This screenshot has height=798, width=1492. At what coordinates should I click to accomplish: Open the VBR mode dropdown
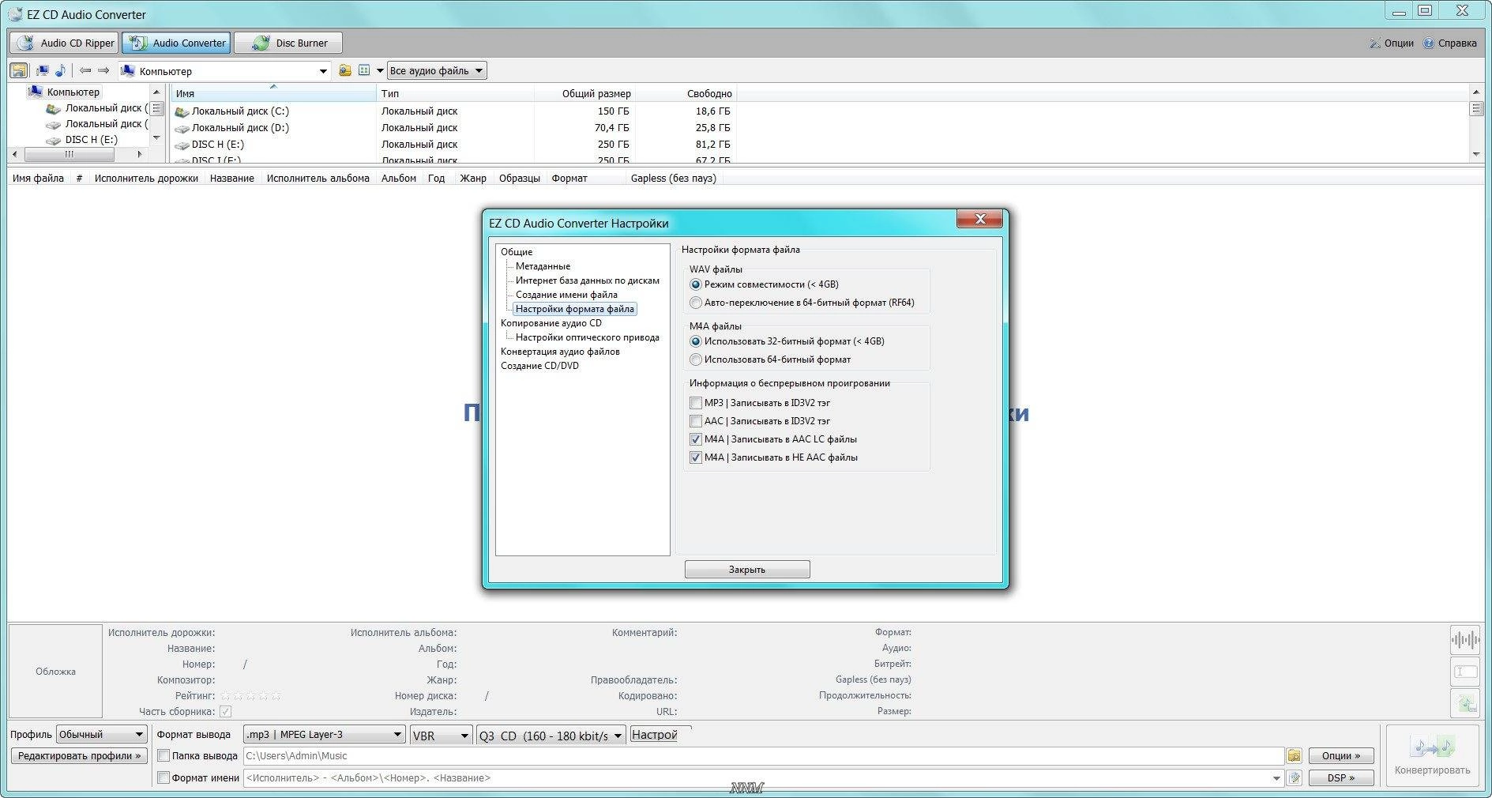441,735
